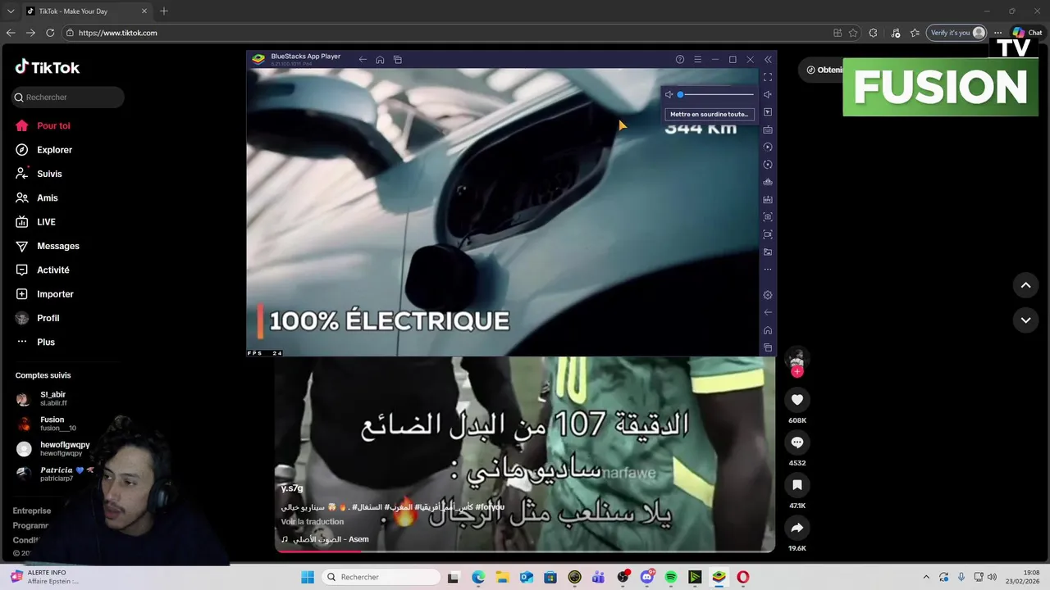Open BlueStacks settings gear
The image size is (1050, 590).
point(768,295)
